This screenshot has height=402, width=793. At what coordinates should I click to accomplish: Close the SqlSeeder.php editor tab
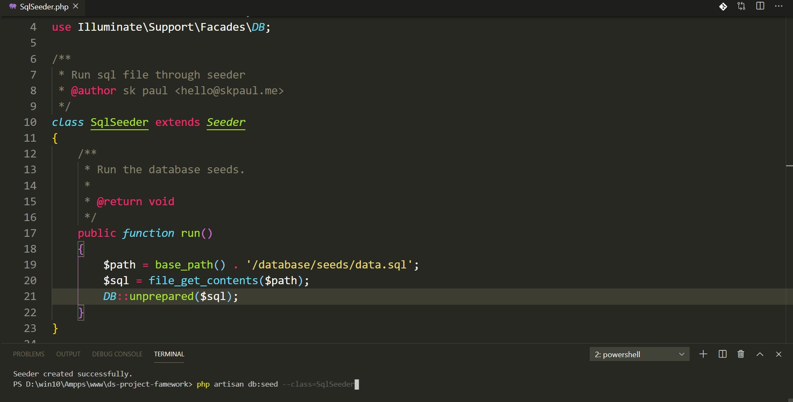tap(76, 6)
